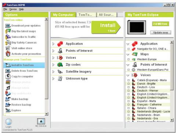Click the Unknown type question mark icon

[x=60, y=79]
